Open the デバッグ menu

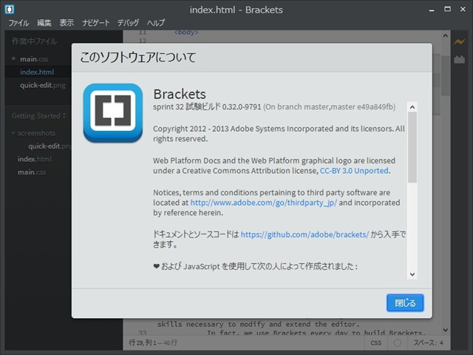[x=128, y=23]
